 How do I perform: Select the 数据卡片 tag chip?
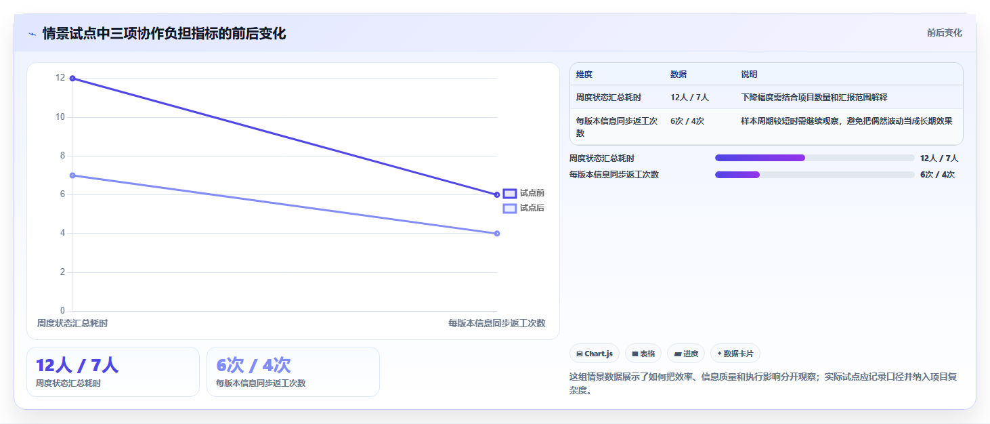point(735,354)
